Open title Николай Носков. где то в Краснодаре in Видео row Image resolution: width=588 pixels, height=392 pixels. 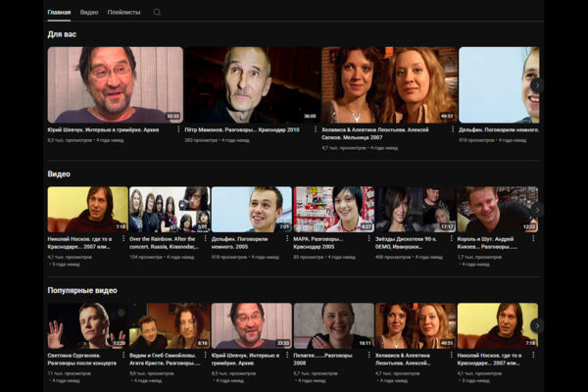pos(79,243)
